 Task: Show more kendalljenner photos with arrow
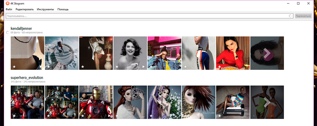point(267,53)
